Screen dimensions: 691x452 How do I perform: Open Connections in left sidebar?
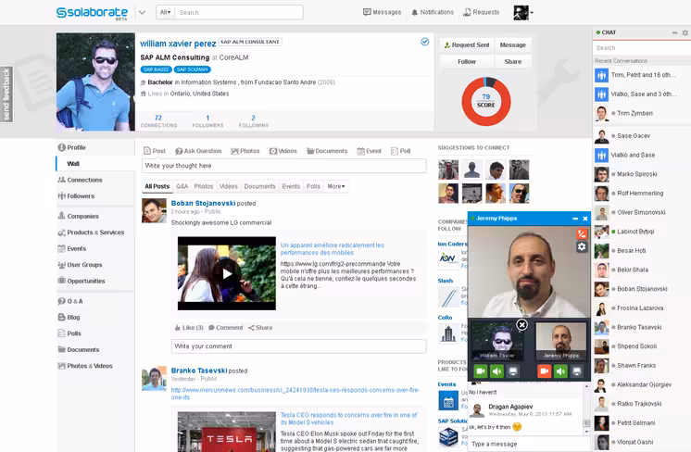click(80, 180)
